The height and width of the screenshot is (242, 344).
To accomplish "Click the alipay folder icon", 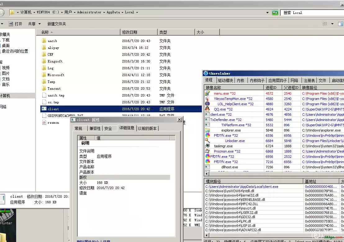I will [x=44, y=48].
